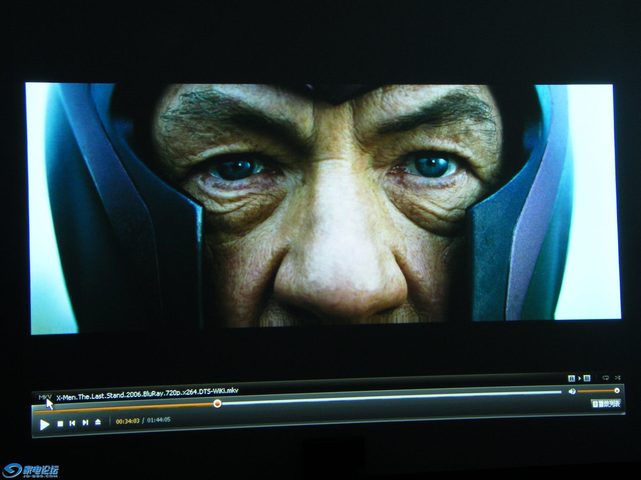Toggle shuffle playback icon
Screen dimensions: 641x480
point(618,377)
